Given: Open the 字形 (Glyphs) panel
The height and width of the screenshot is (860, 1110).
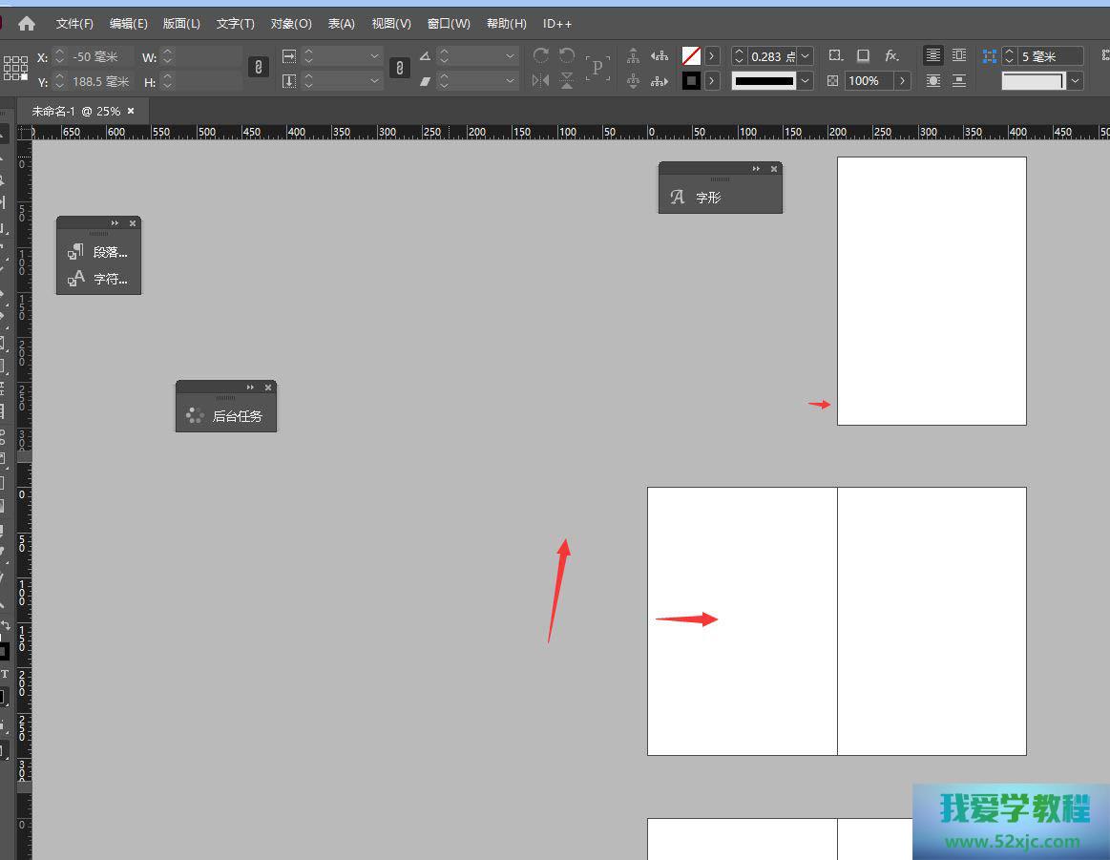Looking at the screenshot, I should pyautogui.click(x=708, y=198).
